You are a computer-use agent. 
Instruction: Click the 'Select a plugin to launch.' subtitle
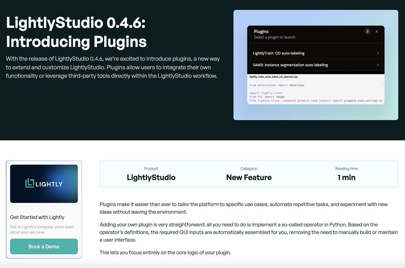275,37
